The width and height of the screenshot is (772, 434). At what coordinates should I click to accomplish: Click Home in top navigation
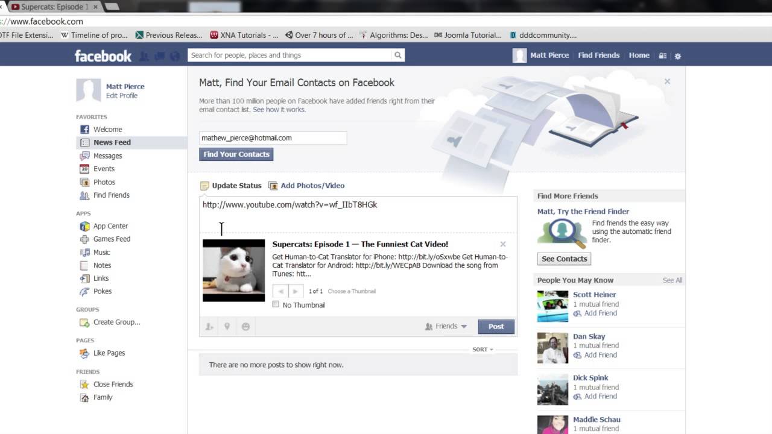[x=639, y=55]
